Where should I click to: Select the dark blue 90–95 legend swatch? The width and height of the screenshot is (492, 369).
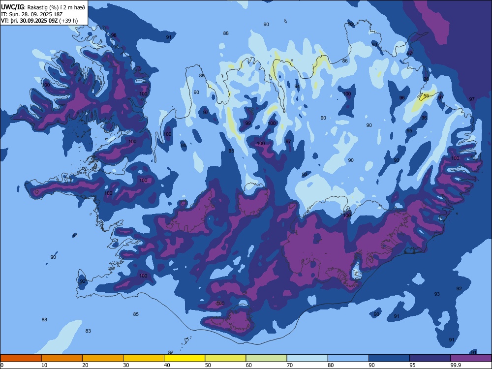pos(389,358)
